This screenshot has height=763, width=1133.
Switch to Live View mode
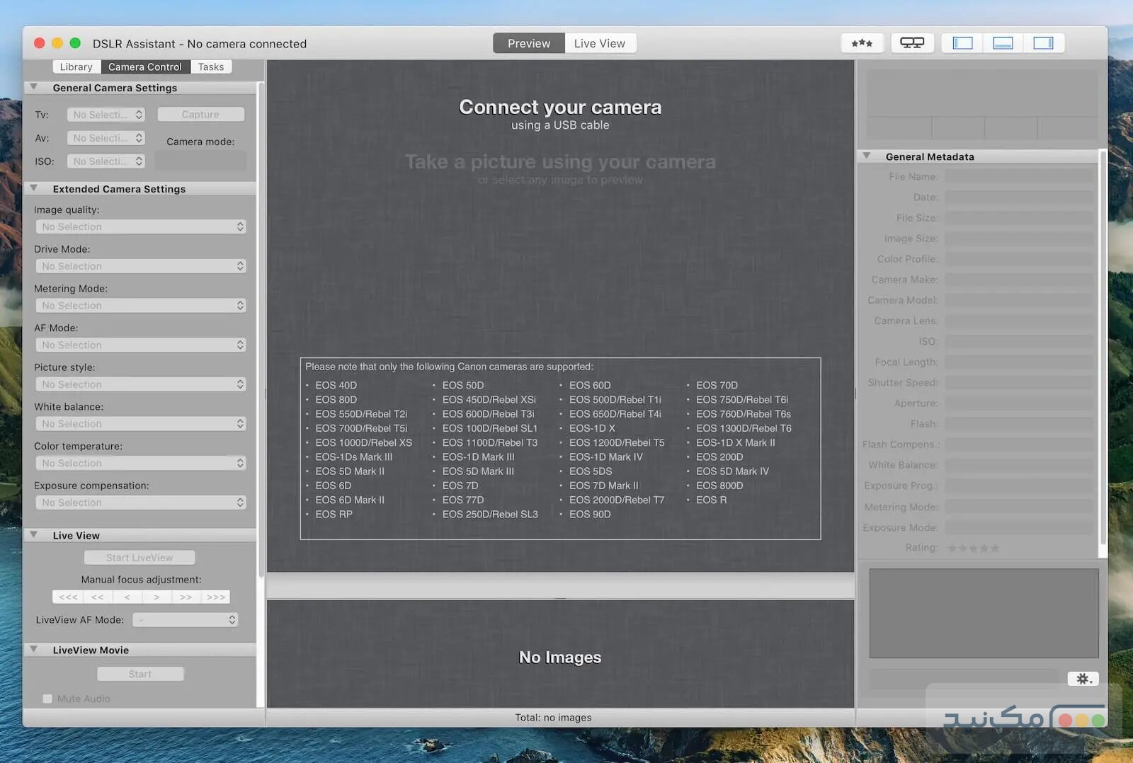tap(599, 43)
